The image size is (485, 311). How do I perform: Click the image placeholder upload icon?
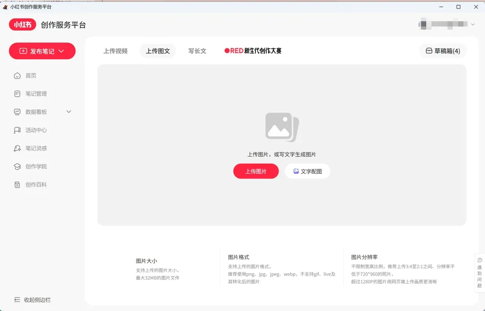(282, 127)
